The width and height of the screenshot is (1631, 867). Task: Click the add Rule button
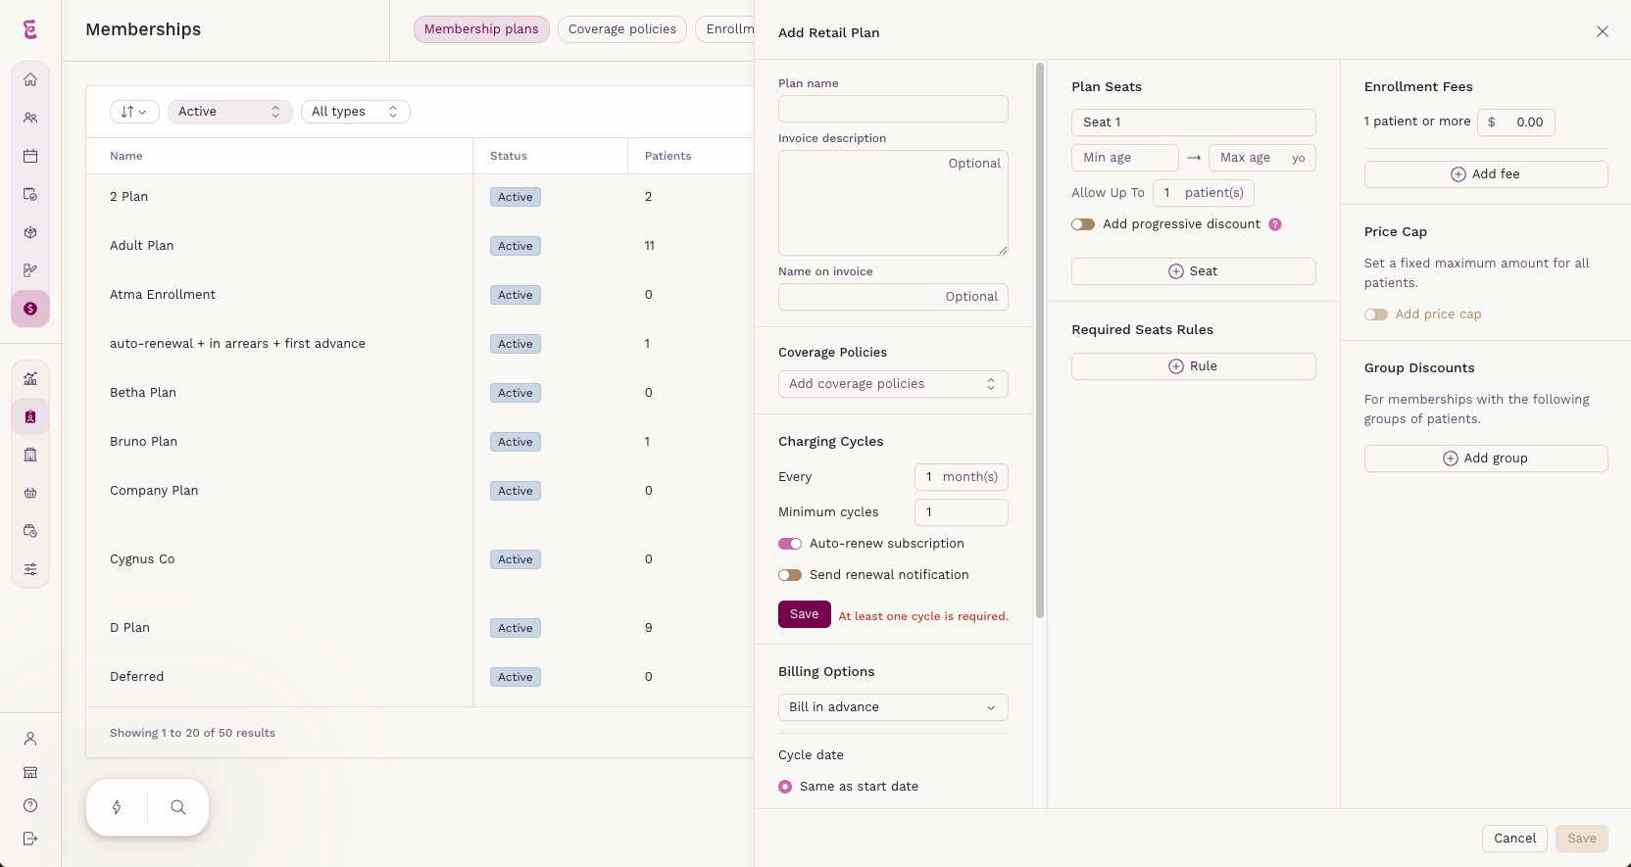[x=1194, y=366]
